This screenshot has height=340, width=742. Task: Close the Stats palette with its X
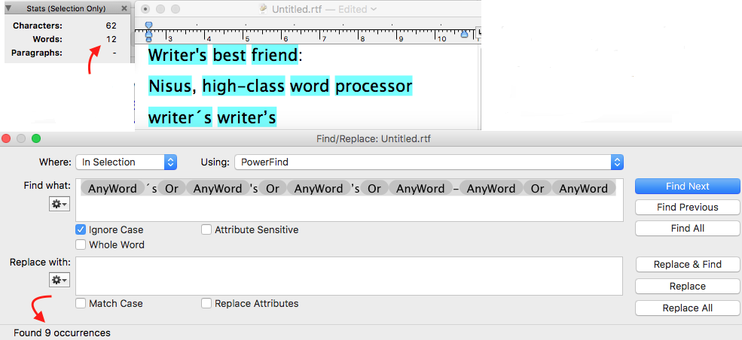click(x=125, y=9)
